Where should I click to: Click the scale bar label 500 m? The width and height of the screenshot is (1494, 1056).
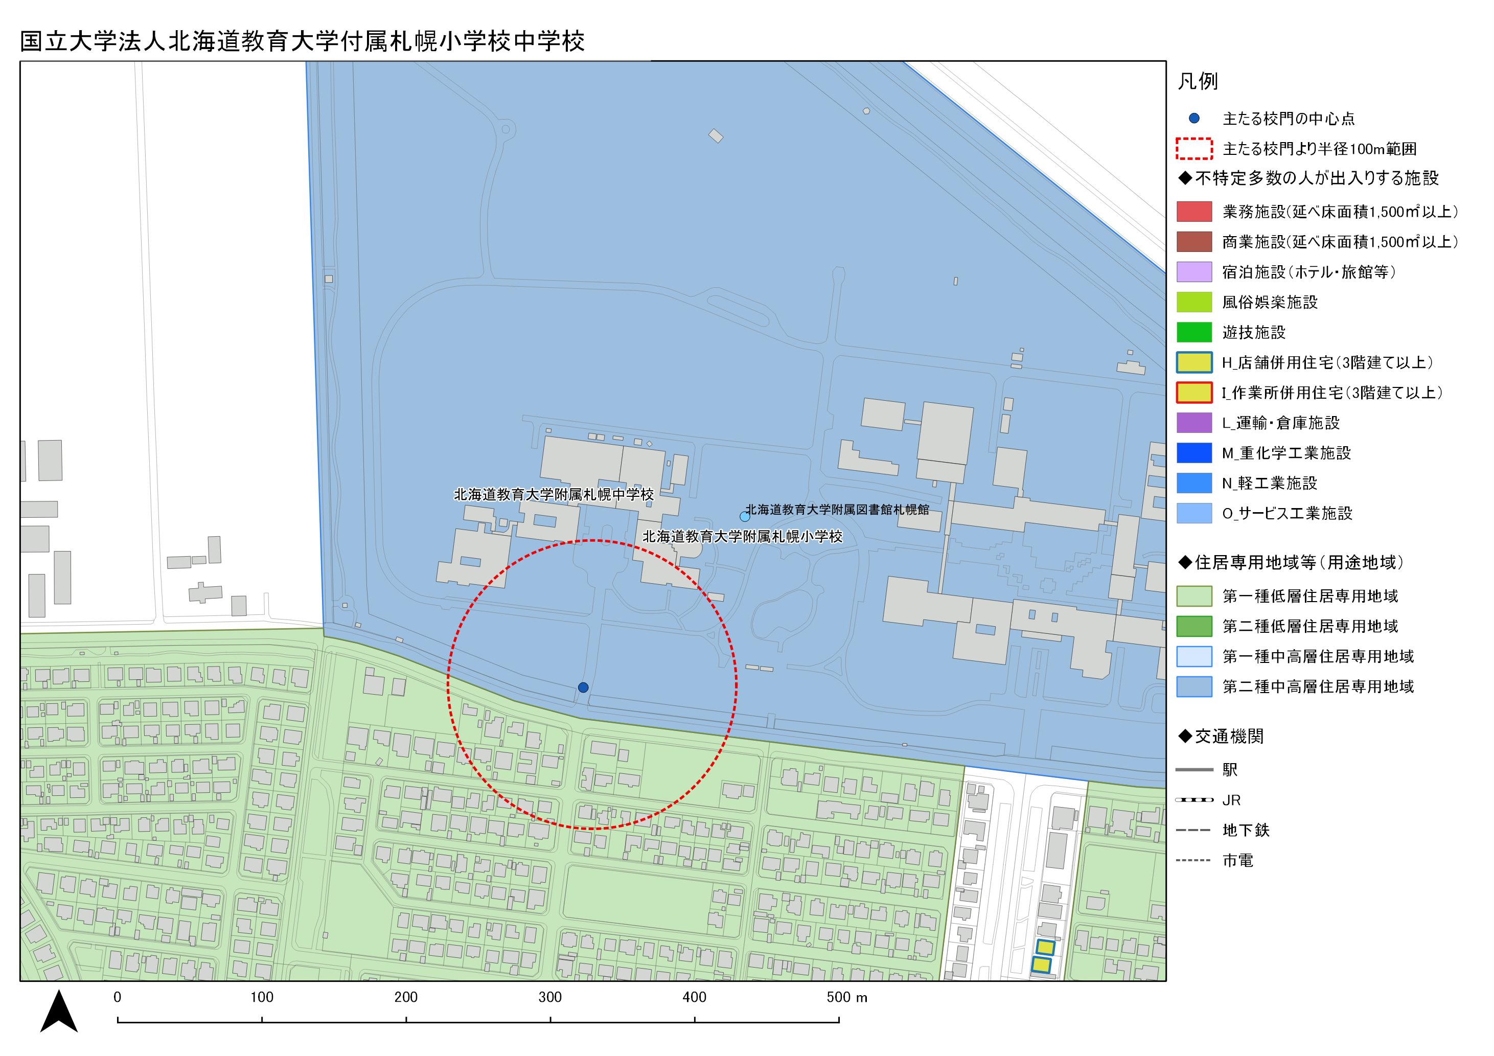(847, 997)
